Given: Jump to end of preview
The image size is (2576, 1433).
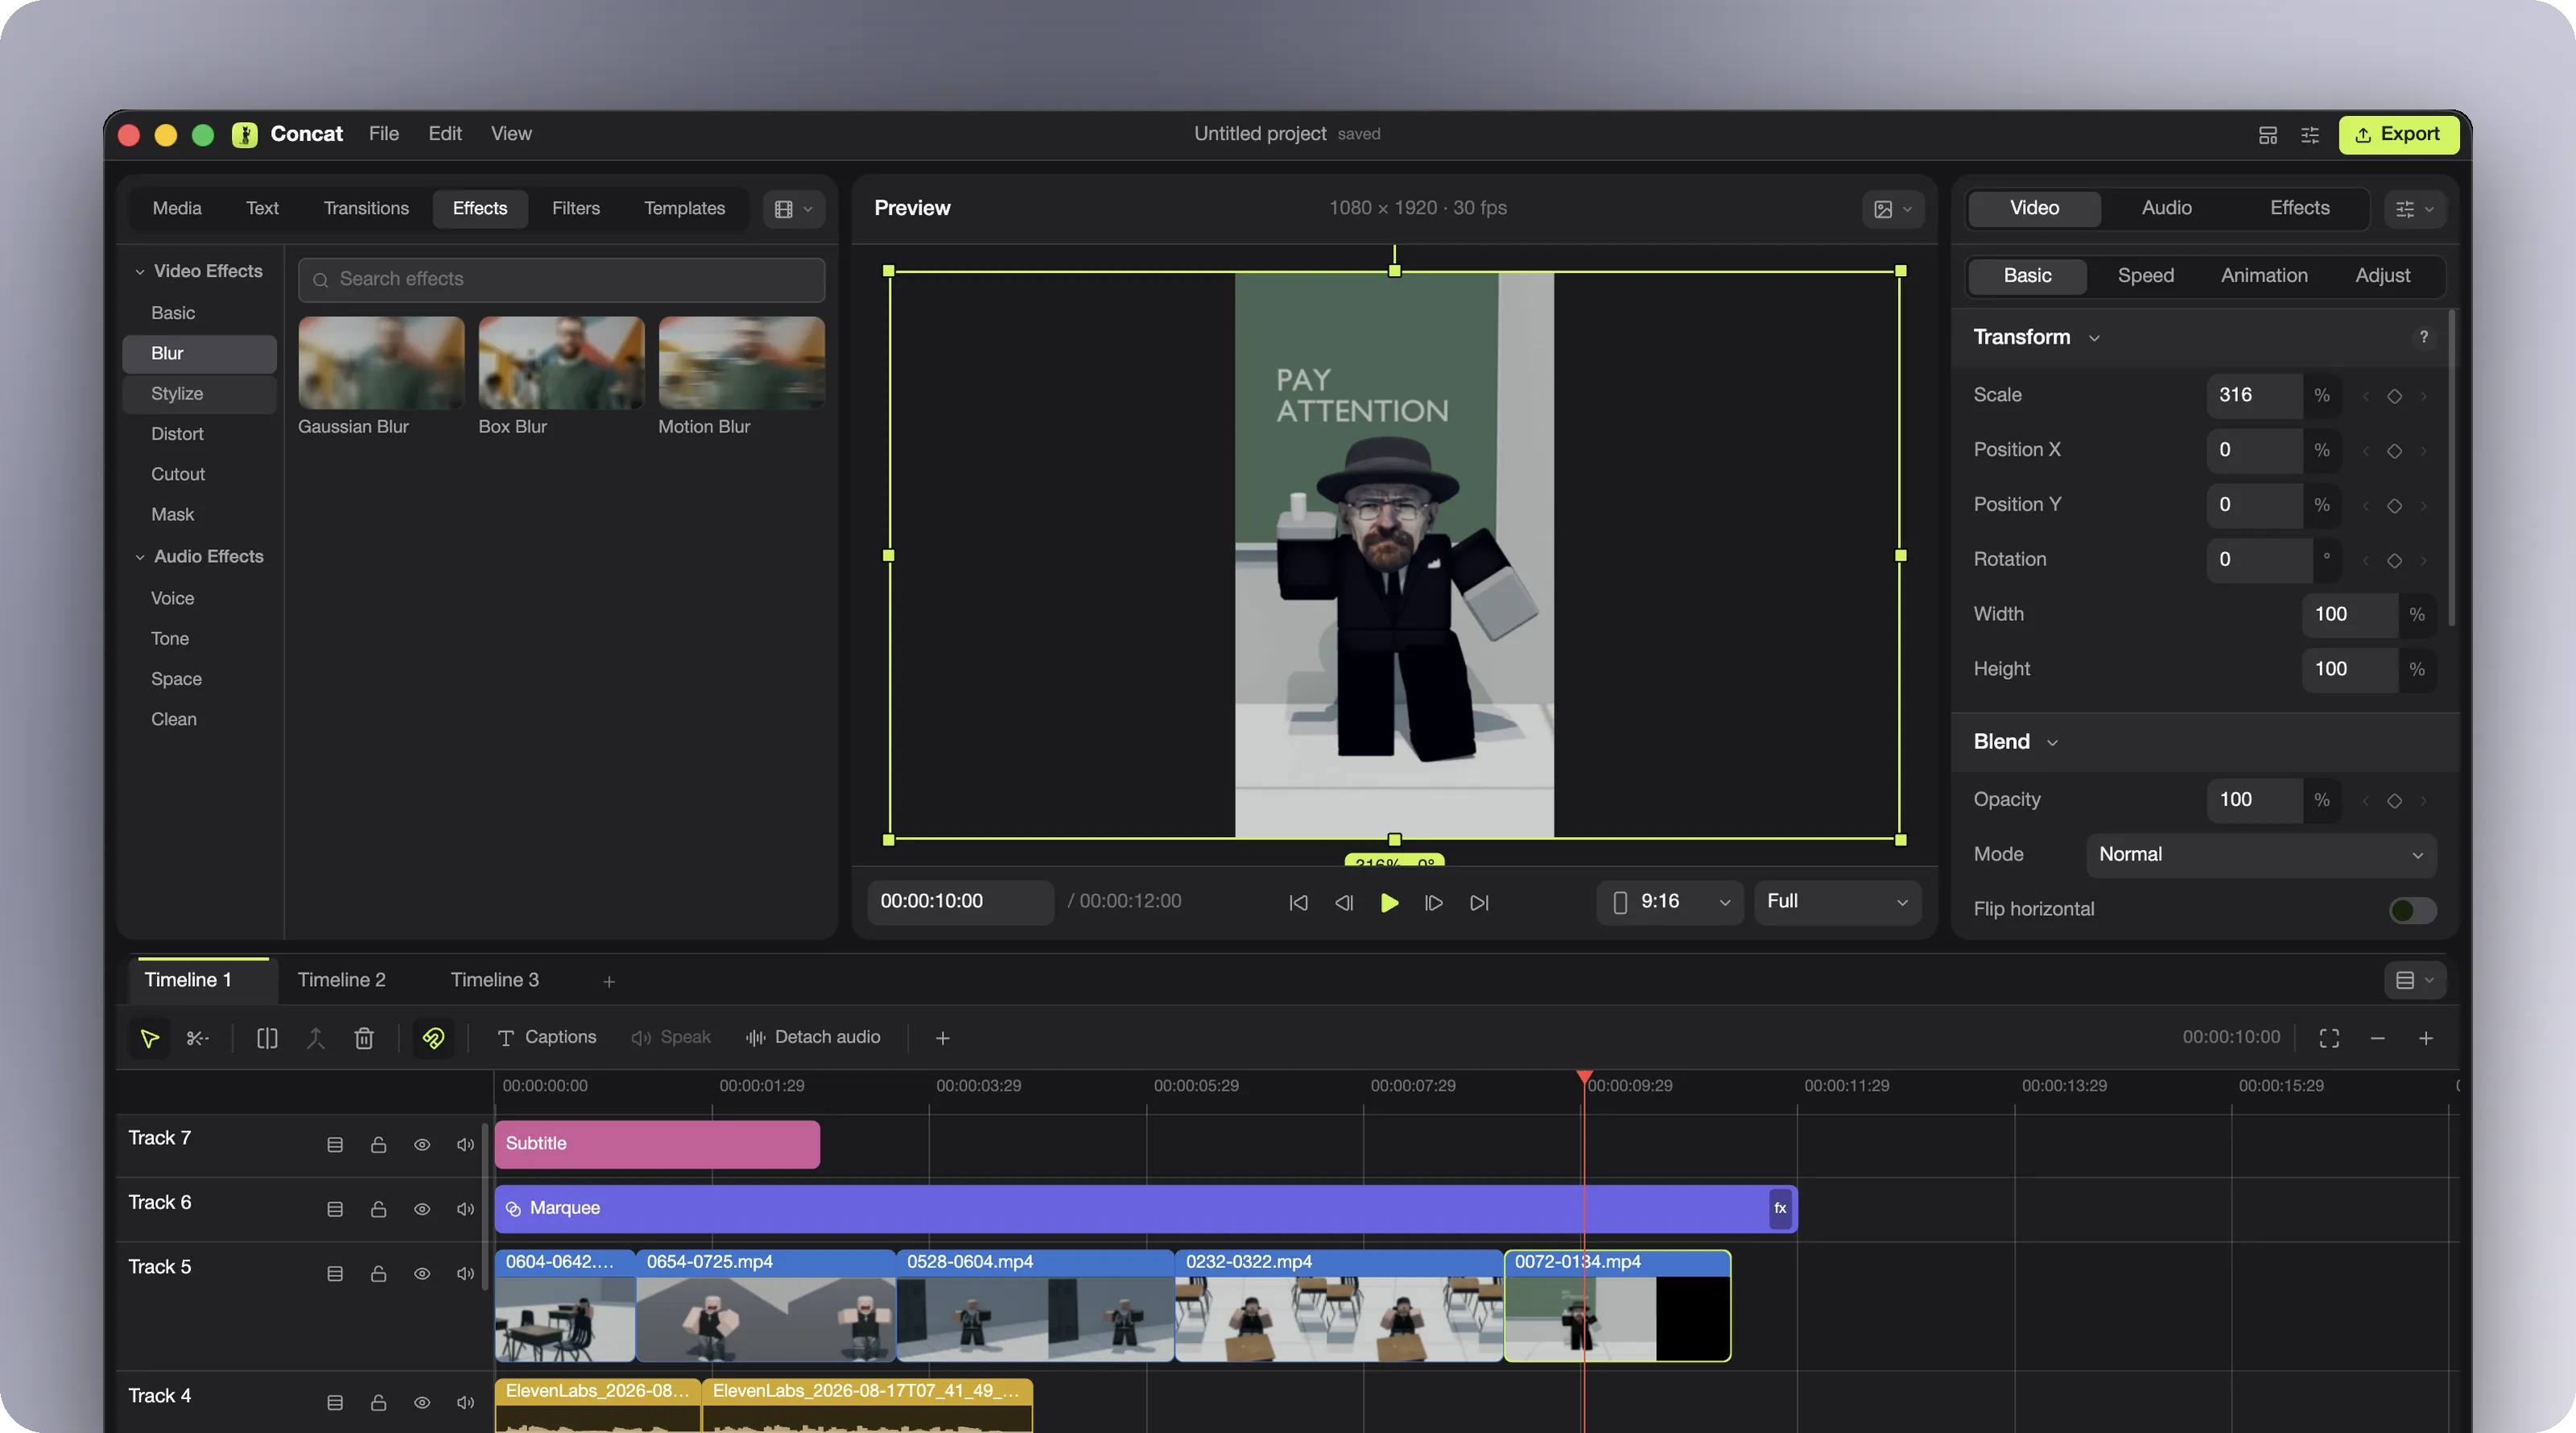Looking at the screenshot, I should pos(1479,902).
